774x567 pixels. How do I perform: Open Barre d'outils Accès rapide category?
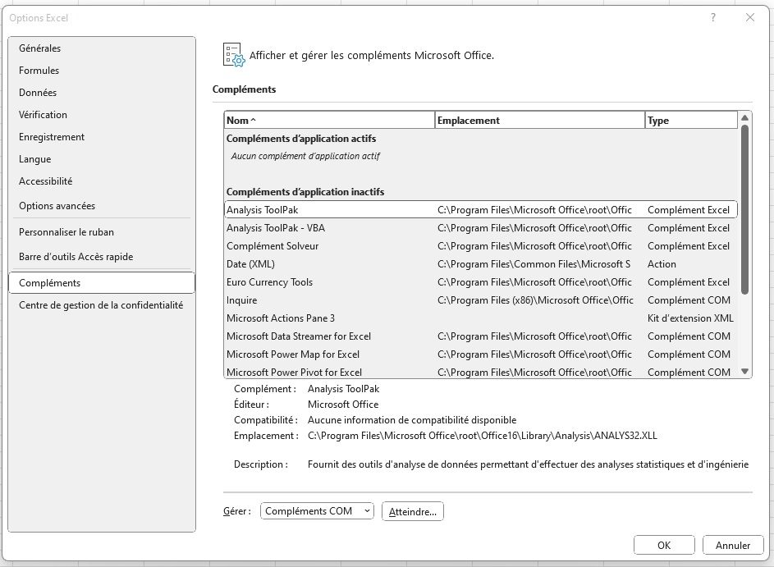102,257
